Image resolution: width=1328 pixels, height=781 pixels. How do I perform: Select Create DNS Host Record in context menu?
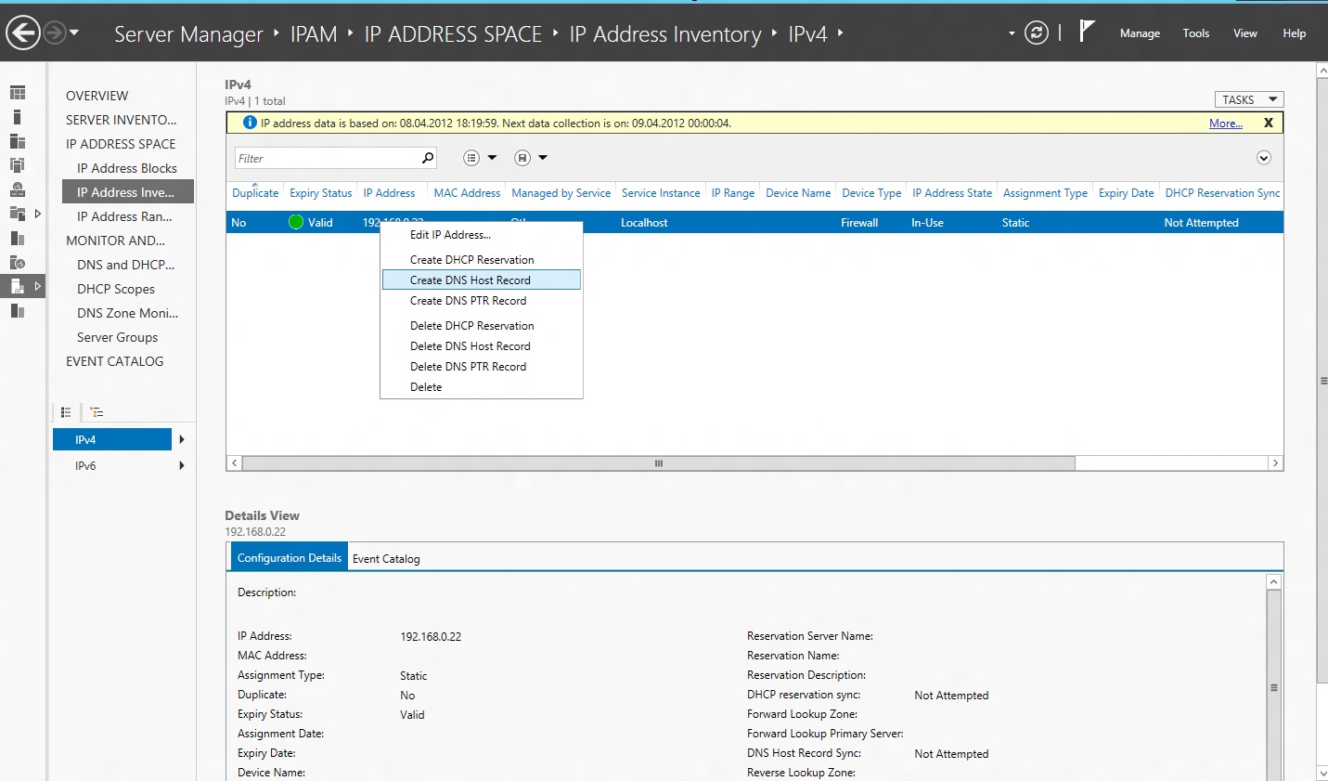(x=471, y=280)
